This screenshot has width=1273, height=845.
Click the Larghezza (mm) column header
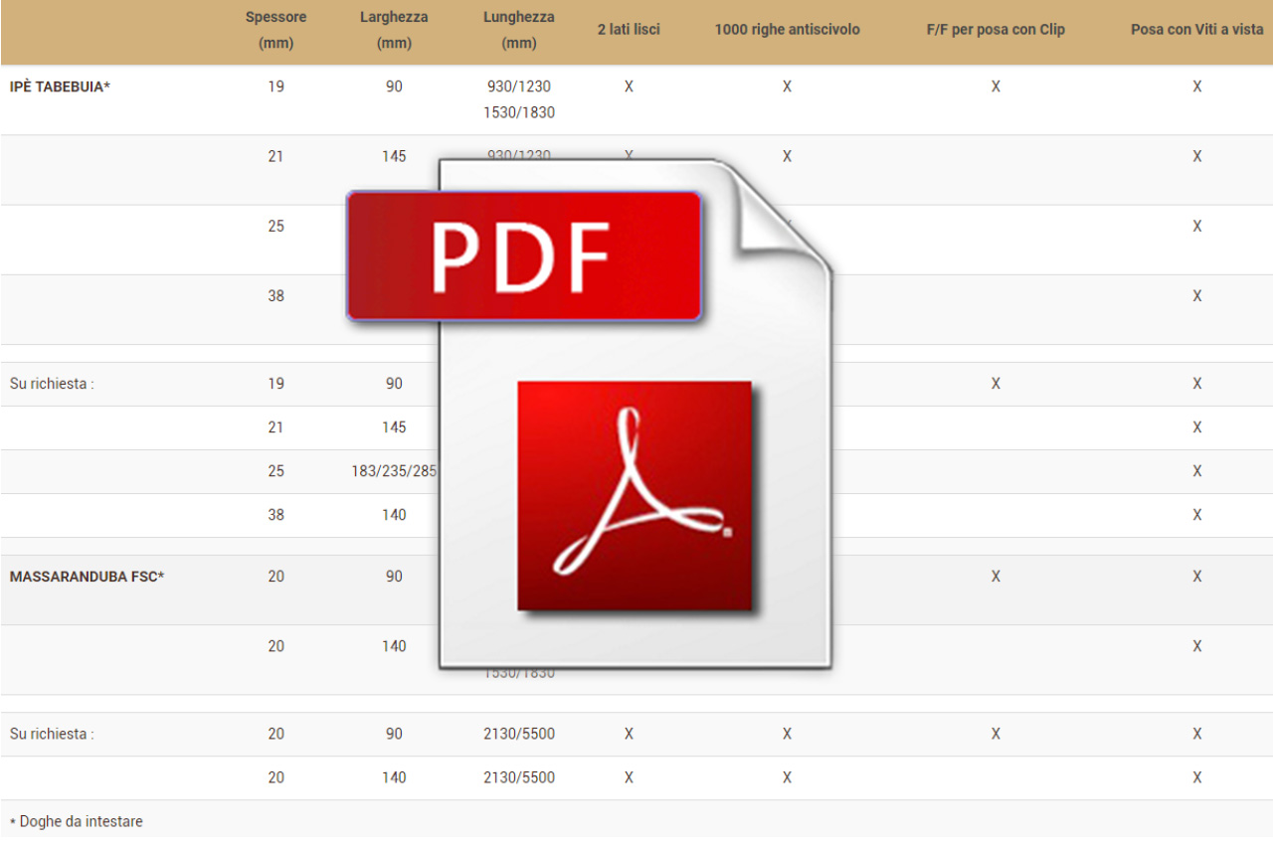point(394,30)
